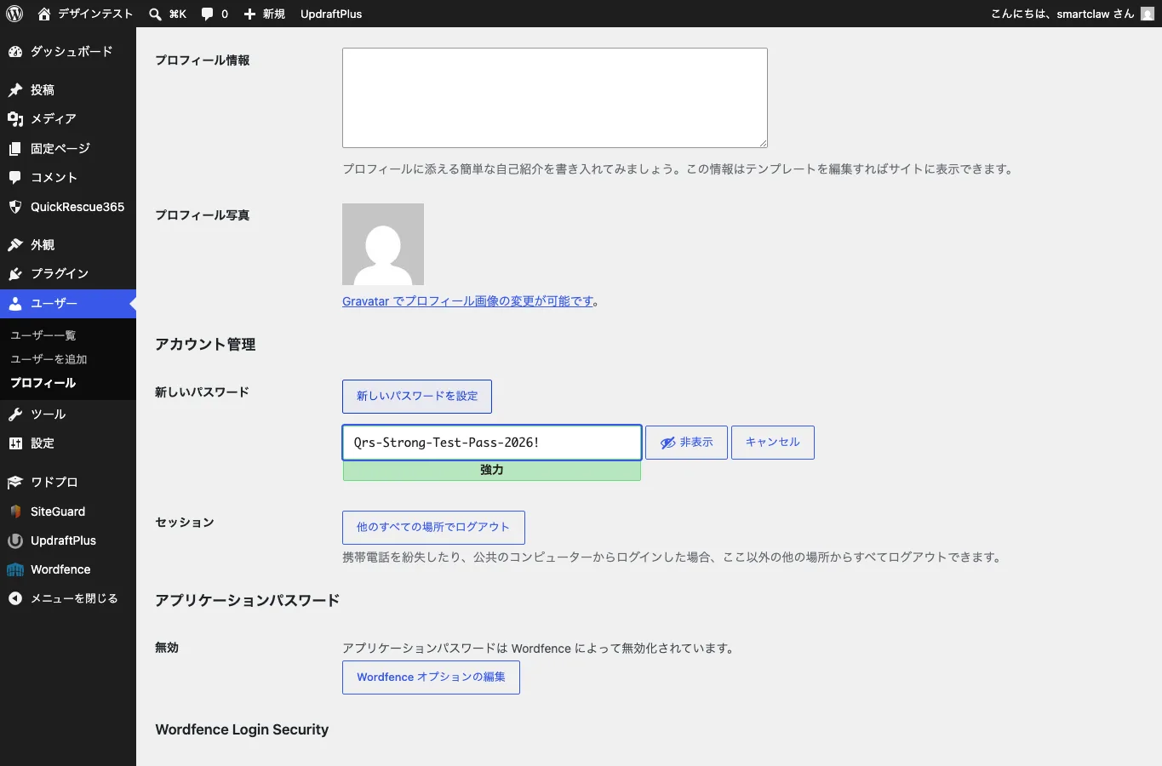Click the 強力 password strength meter
Screen dimensions: 1162x766
(x=492, y=471)
